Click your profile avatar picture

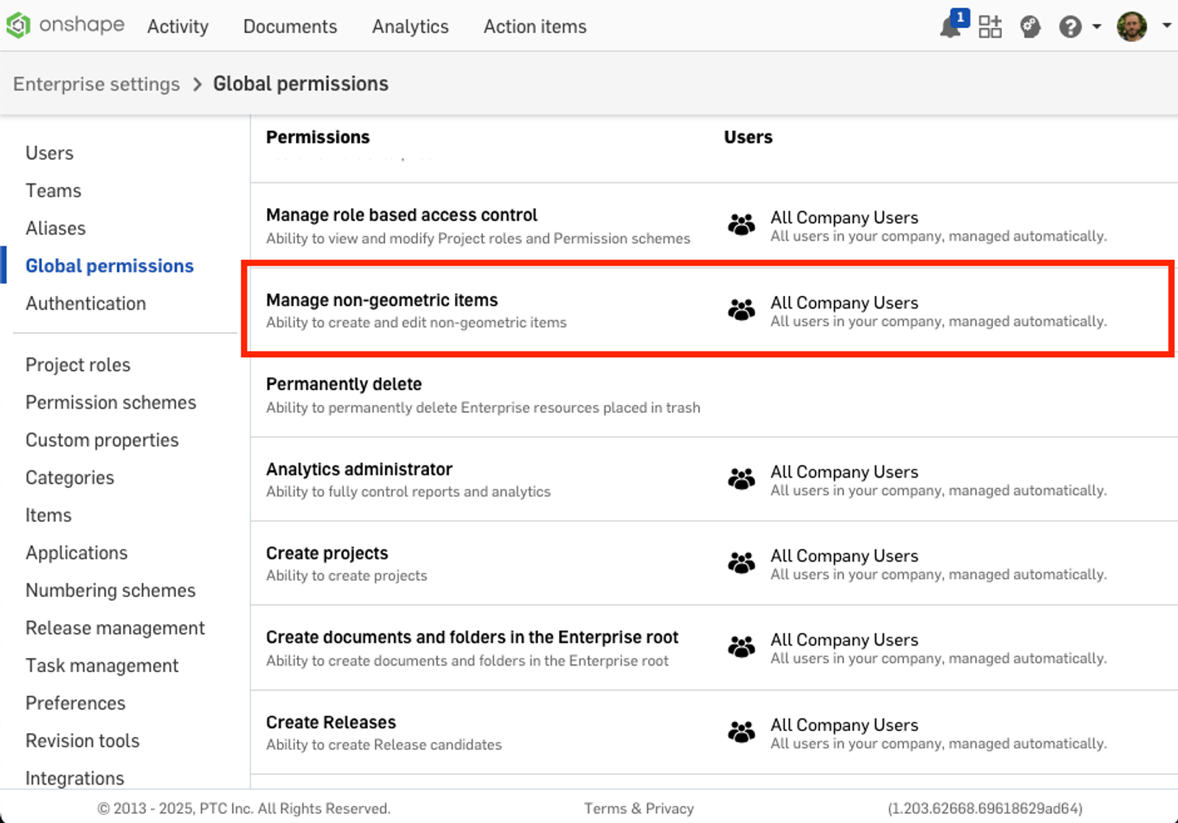tap(1132, 27)
